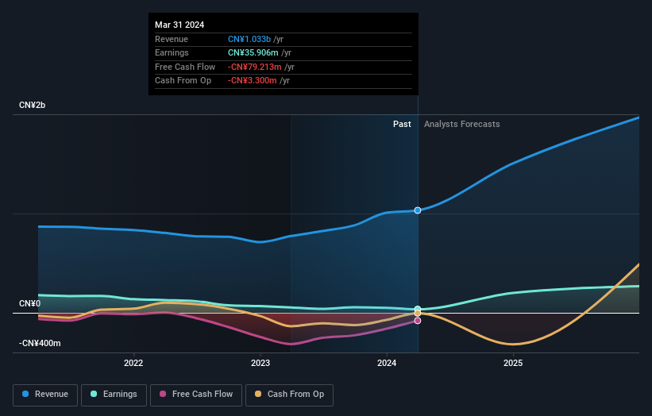Viewport: 652px width, 416px height.
Task: Click the Revenue row label in tooltip
Action: coord(172,39)
